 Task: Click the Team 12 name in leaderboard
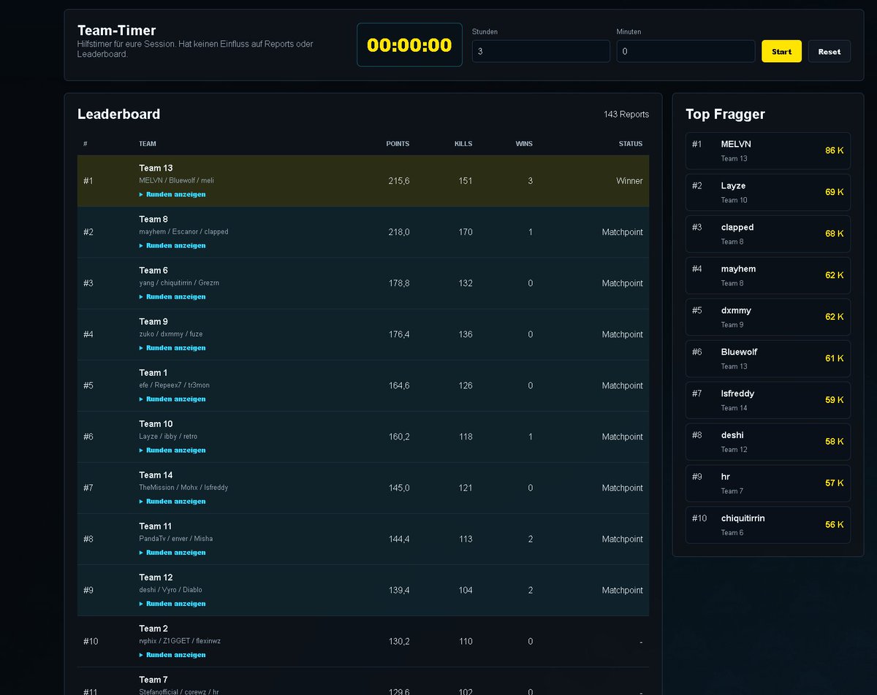[x=156, y=577]
